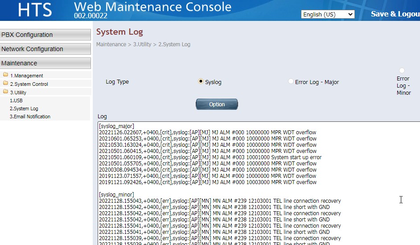Click 2.System Log in the breadcrumb

[x=174, y=44]
